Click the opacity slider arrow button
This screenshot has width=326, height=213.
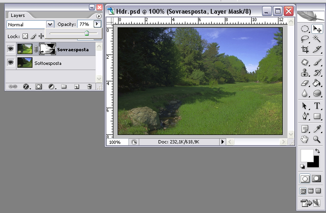coord(97,24)
